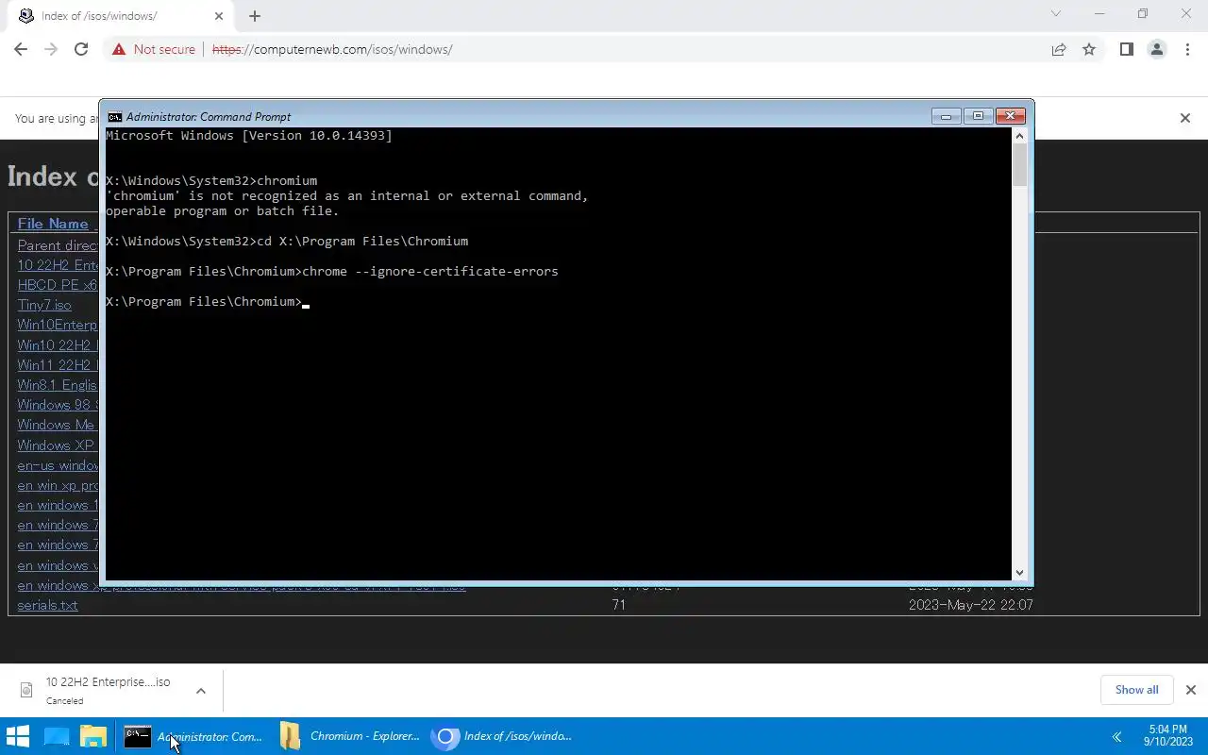The width and height of the screenshot is (1208, 755).
Task: Open the HBCD PE x64 iso link
Action: [x=58, y=285]
